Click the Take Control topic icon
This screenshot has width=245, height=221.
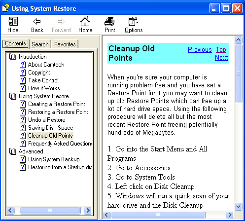pos(23,80)
